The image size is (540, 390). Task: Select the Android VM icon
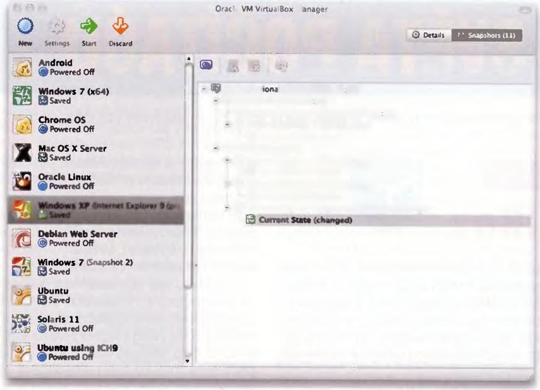(22, 67)
